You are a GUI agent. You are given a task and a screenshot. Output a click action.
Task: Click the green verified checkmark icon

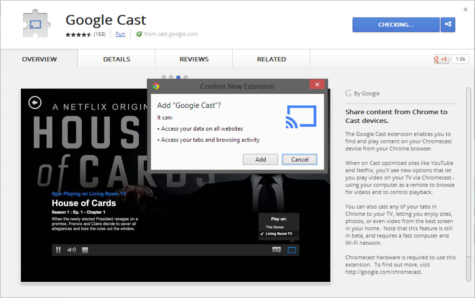click(139, 34)
